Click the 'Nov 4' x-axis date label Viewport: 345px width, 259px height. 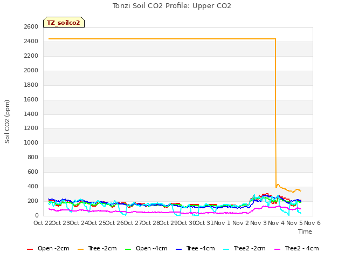tap(277, 223)
